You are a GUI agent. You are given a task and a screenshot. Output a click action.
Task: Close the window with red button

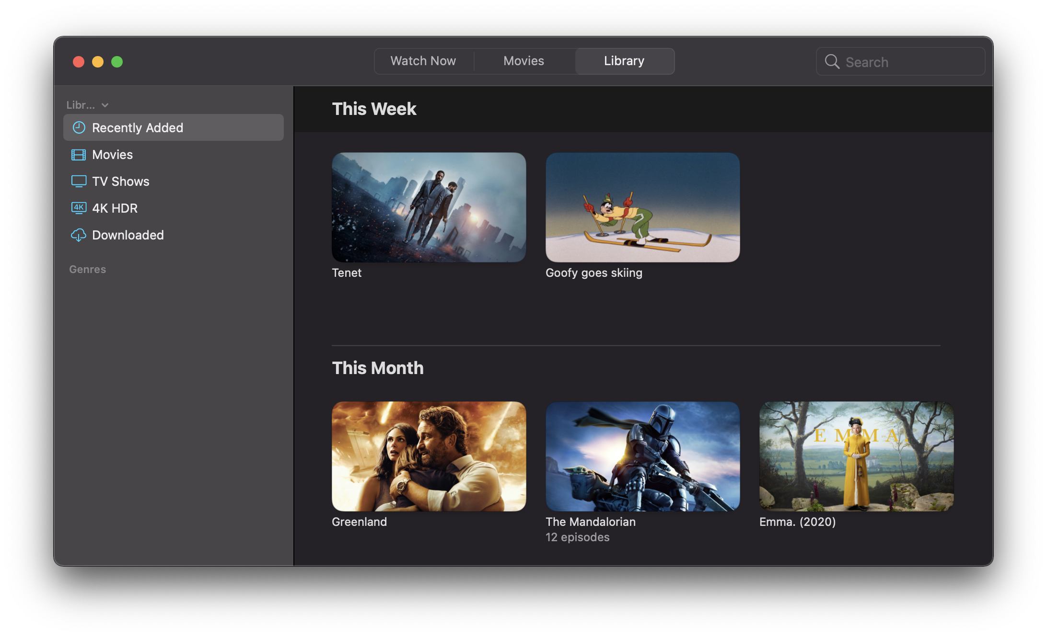point(79,62)
